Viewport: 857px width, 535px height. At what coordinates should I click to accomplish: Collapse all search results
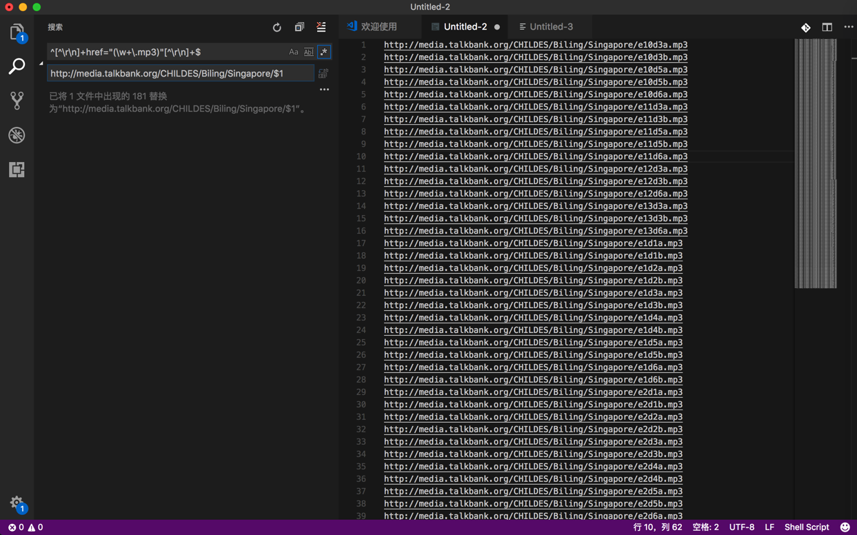tap(299, 28)
